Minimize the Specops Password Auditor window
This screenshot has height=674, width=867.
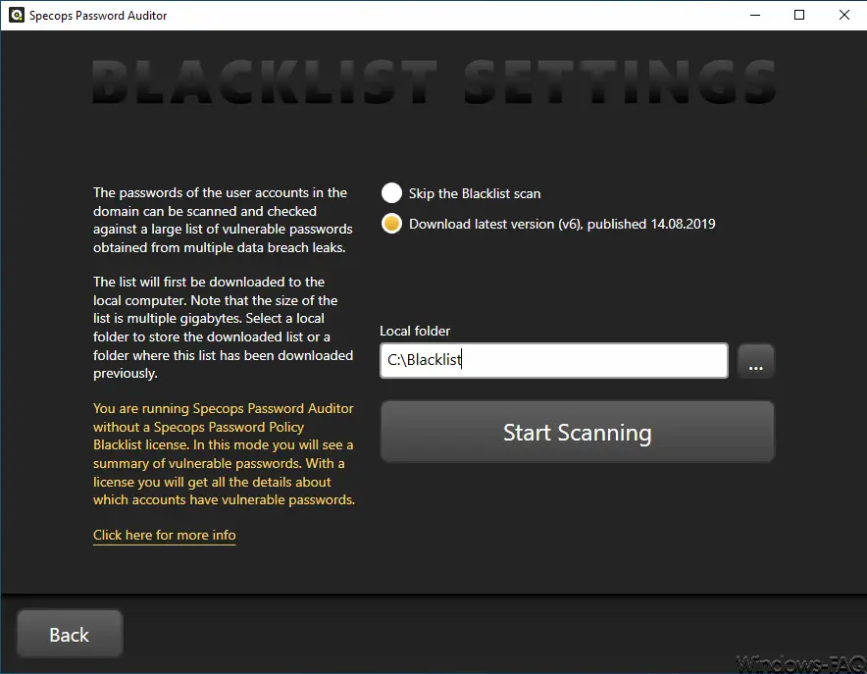tap(755, 15)
